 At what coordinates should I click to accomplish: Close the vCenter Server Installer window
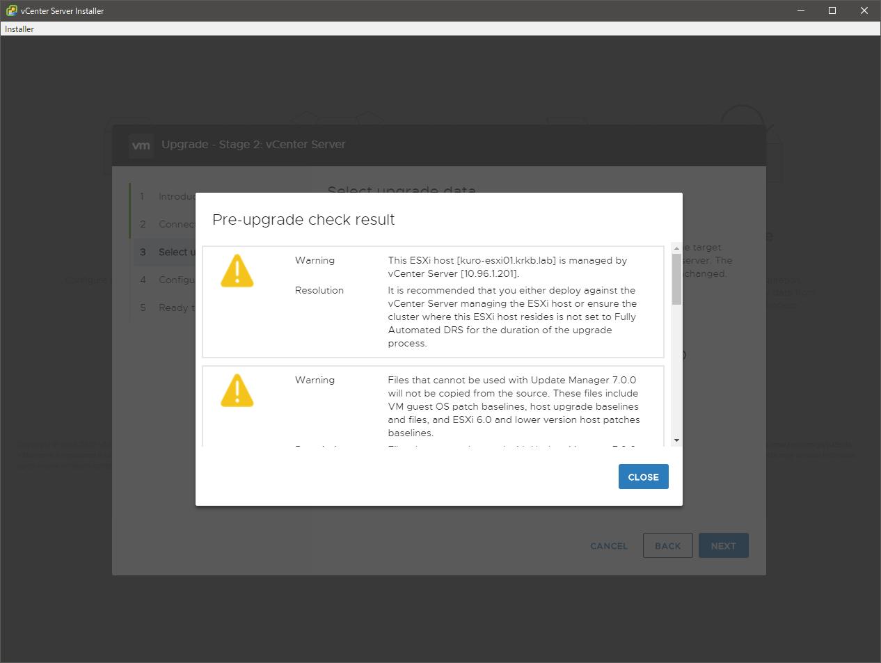click(864, 10)
